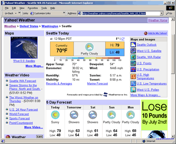Click the U.S. High Temperatures icon
176x144 pixels.
tap(133, 77)
